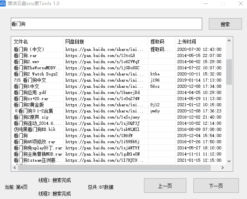Select the row 看门狗.rar
This screenshot has height=199, width=247.
(x=119, y=55)
